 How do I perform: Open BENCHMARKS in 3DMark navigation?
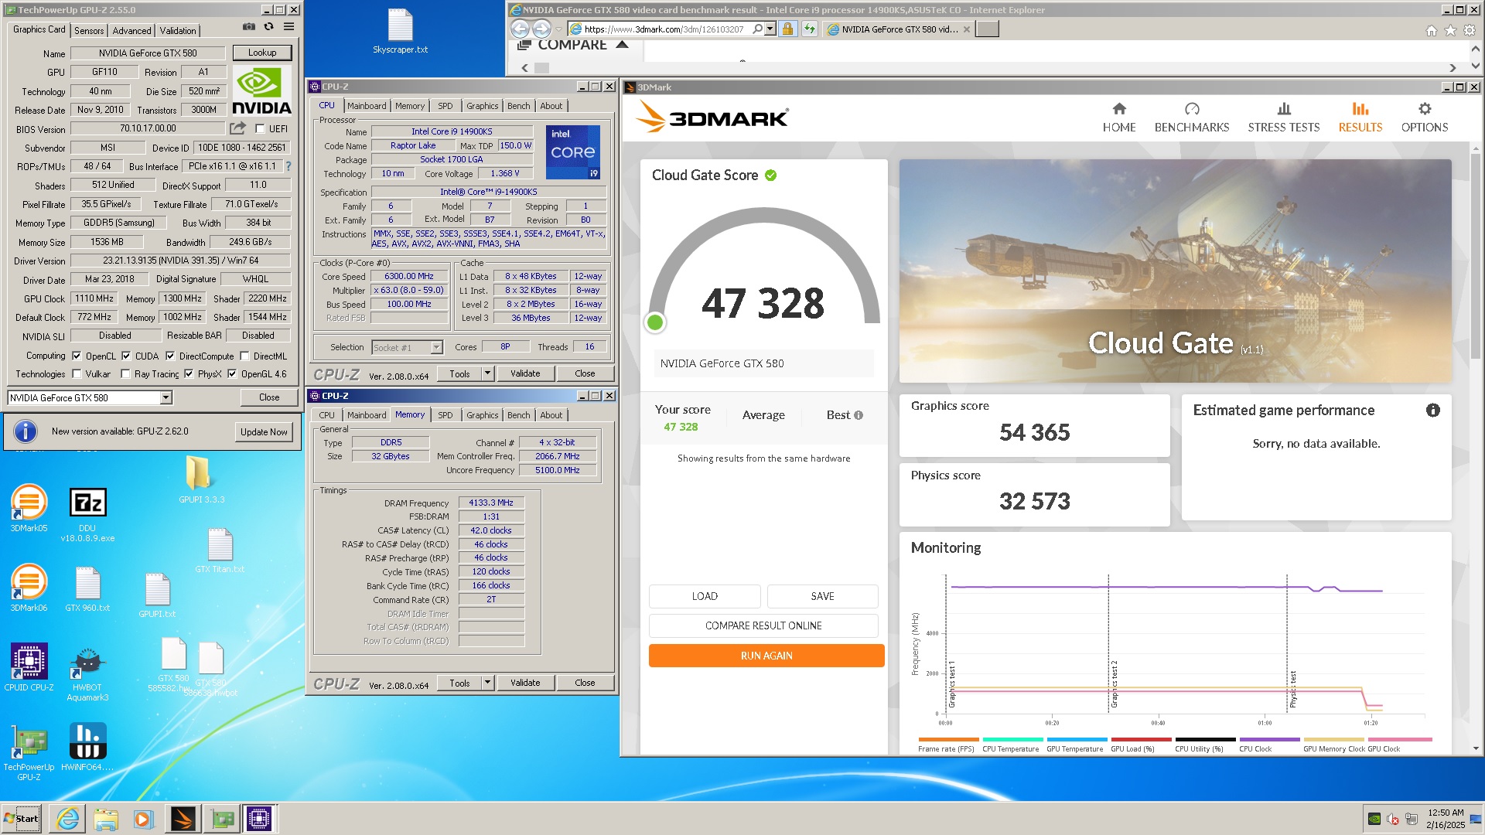pos(1192,118)
